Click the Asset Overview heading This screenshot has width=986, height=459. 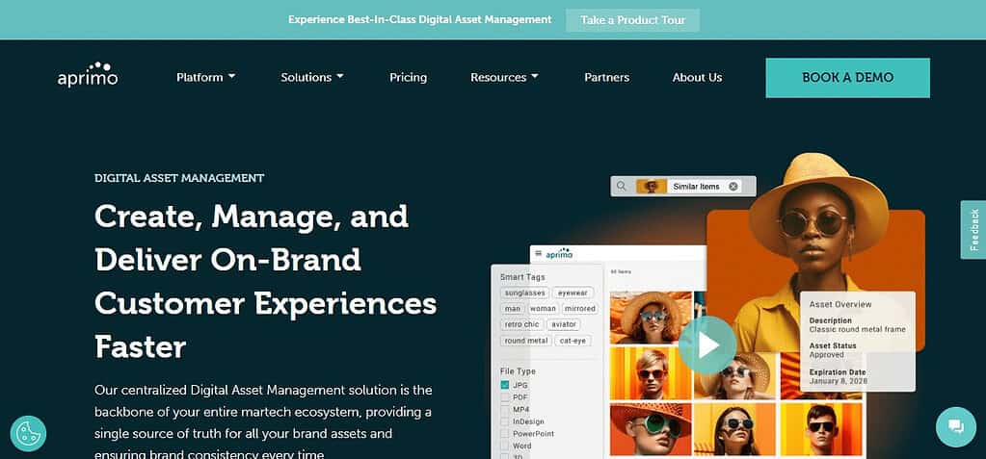click(x=840, y=304)
